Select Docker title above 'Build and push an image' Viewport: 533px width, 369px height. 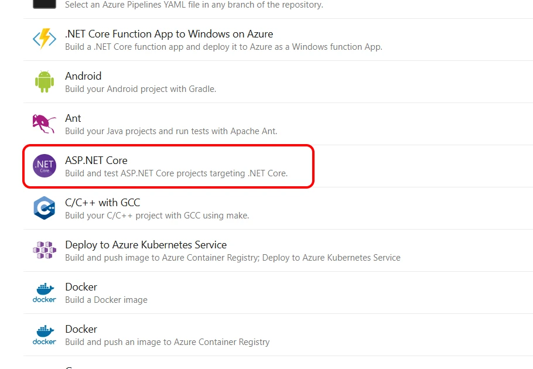(x=81, y=329)
